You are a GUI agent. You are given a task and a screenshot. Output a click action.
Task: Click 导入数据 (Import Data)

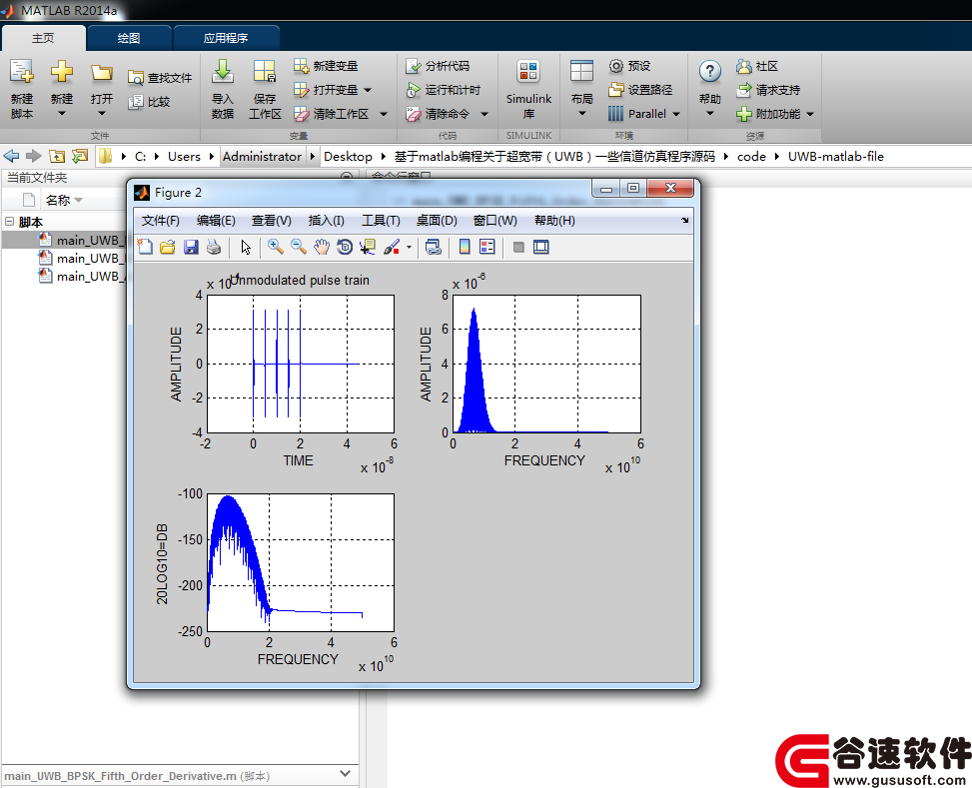pos(223,89)
